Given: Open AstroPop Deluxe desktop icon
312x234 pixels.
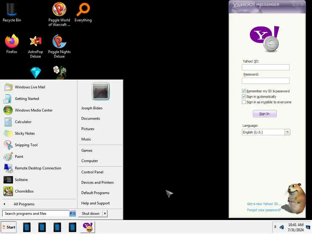Looking at the screenshot, I should tap(35, 47).
